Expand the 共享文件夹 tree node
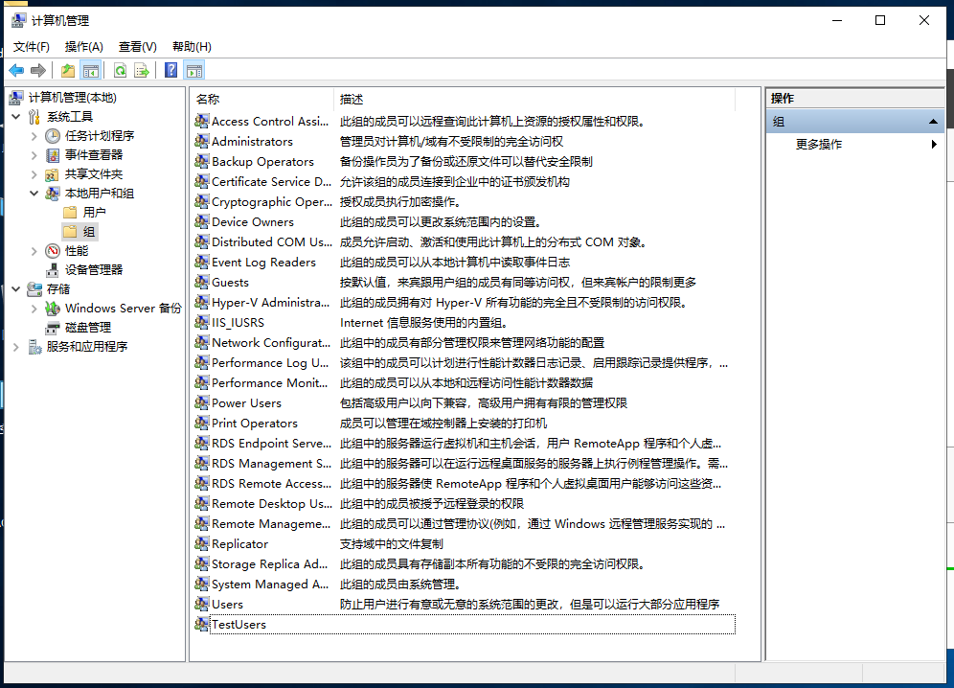The image size is (954, 688). click(x=34, y=174)
